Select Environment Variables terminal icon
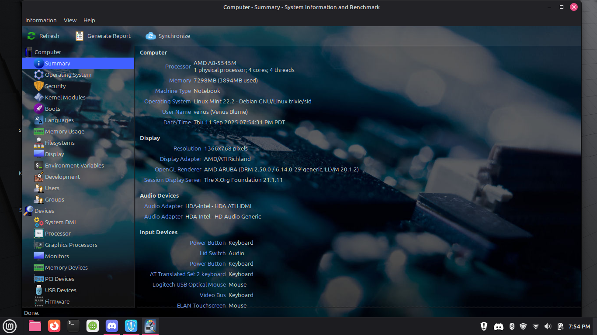 39,165
